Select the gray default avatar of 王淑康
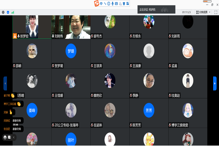 coord(149,51)
